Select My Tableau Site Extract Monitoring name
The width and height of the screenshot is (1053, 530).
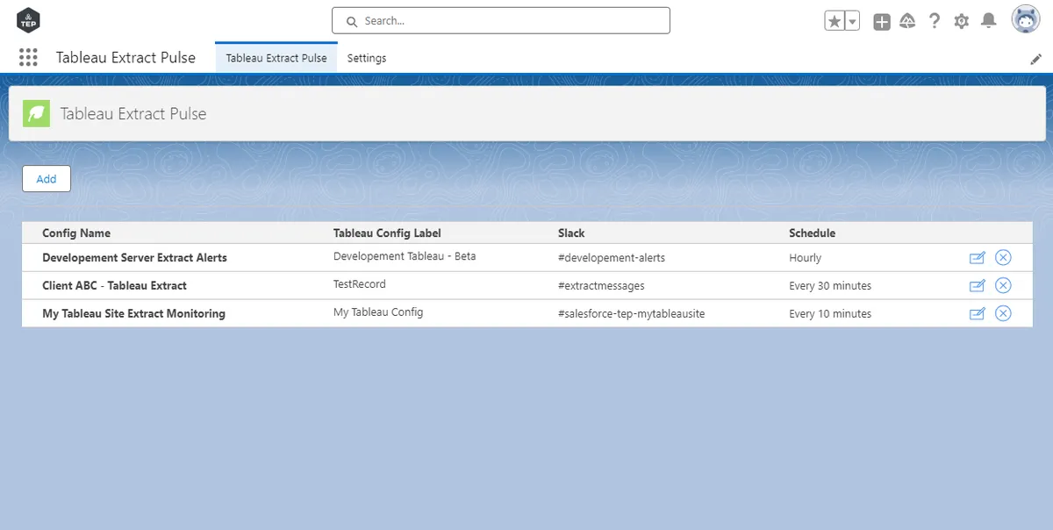tap(133, 314)
